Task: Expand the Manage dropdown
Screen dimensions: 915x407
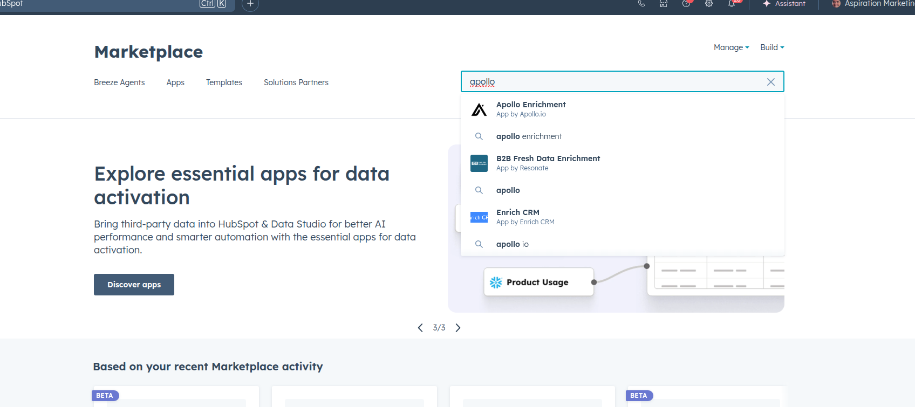Action: [x=731, y=47]
